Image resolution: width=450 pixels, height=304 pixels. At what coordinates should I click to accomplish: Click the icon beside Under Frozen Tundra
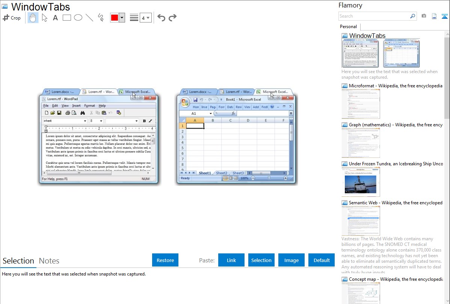(344, 164)
